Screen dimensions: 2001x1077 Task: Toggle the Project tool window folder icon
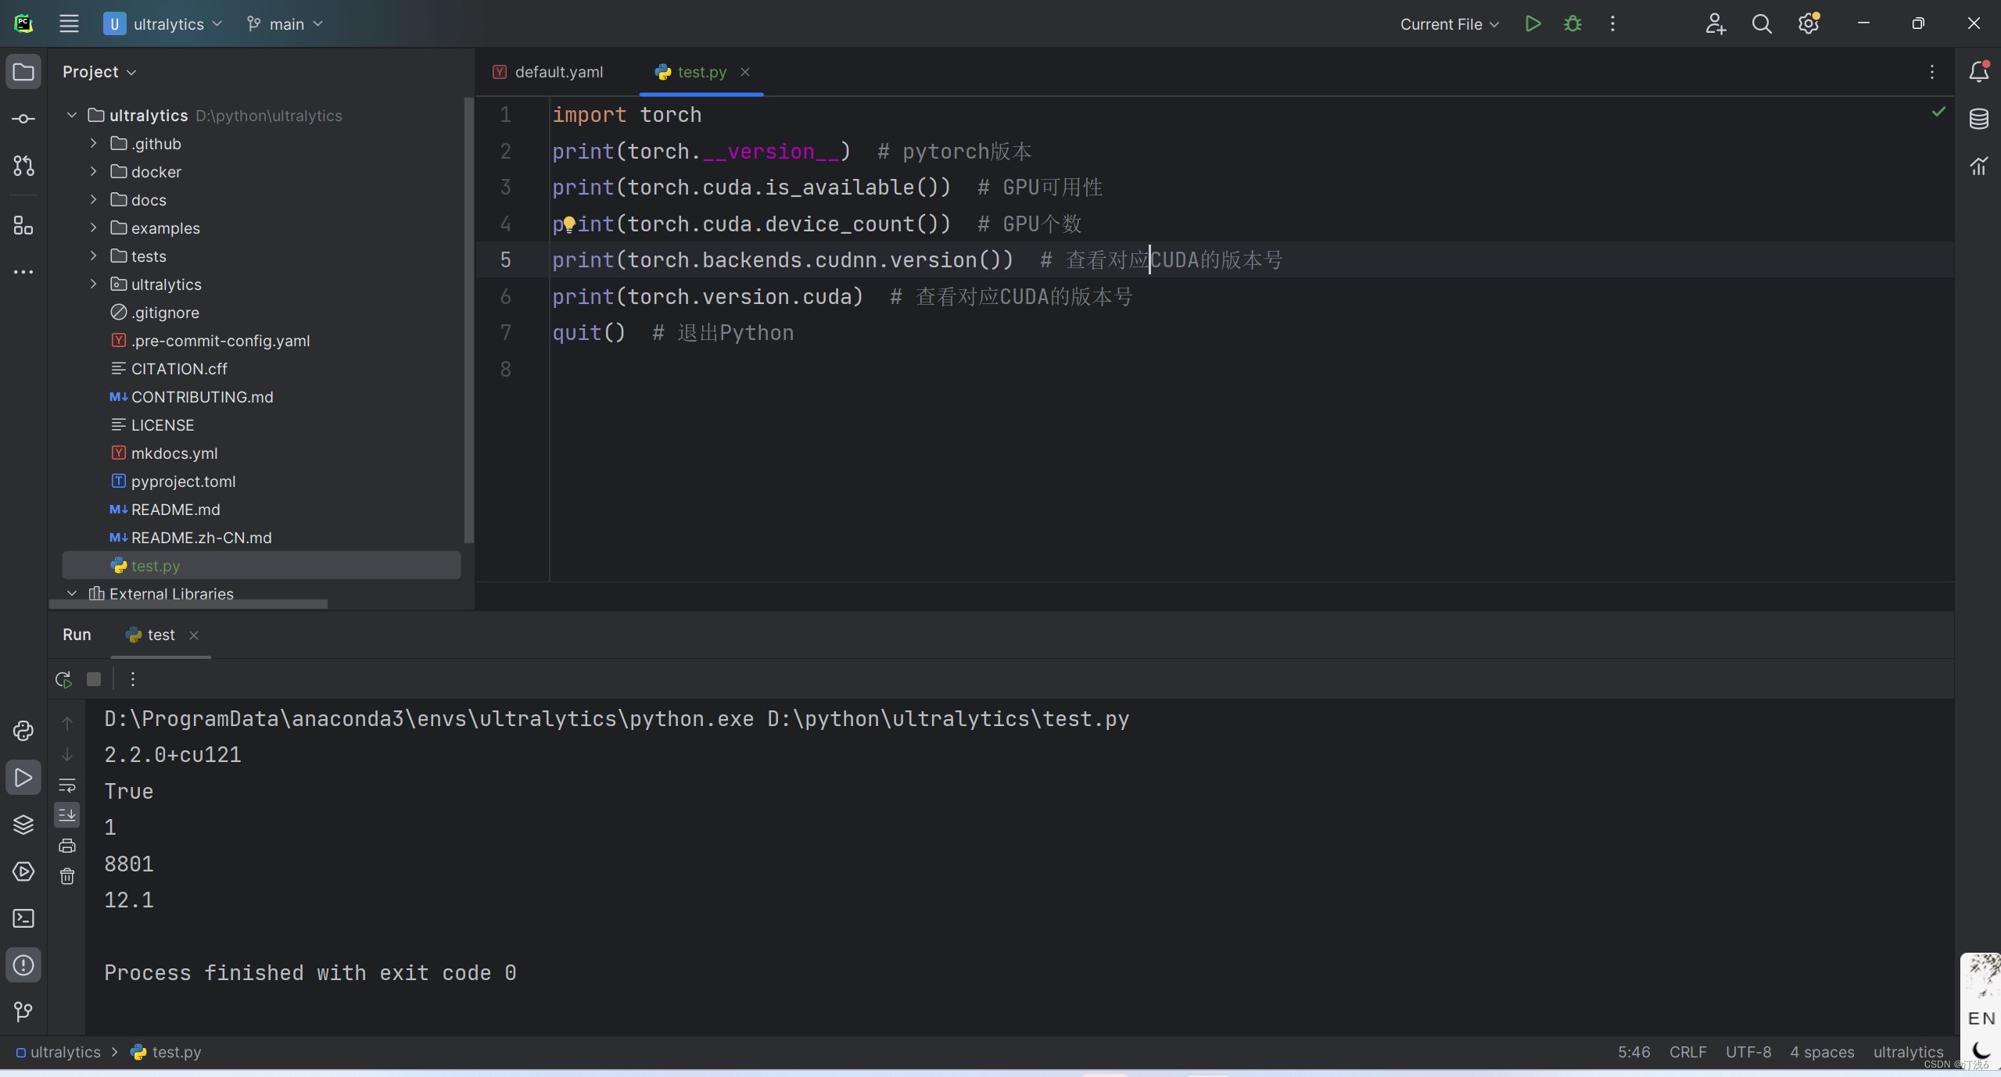23,72
